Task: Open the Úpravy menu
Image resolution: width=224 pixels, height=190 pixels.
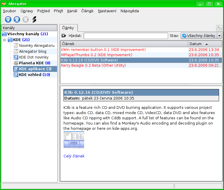Action: click(27, 11)
